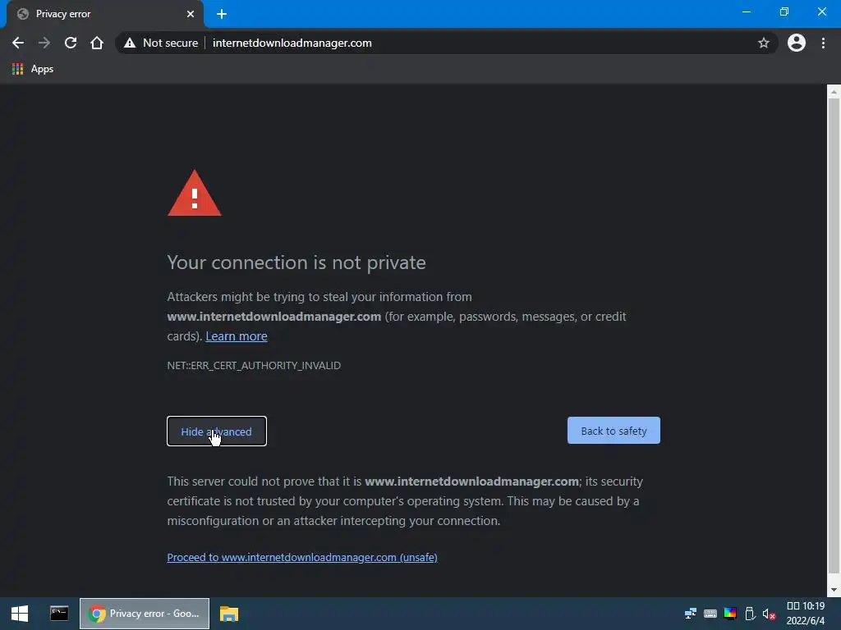Restore down the Chrome window
Image resolution: width=841 pixels, height=630 pixels.
(784, 11)
